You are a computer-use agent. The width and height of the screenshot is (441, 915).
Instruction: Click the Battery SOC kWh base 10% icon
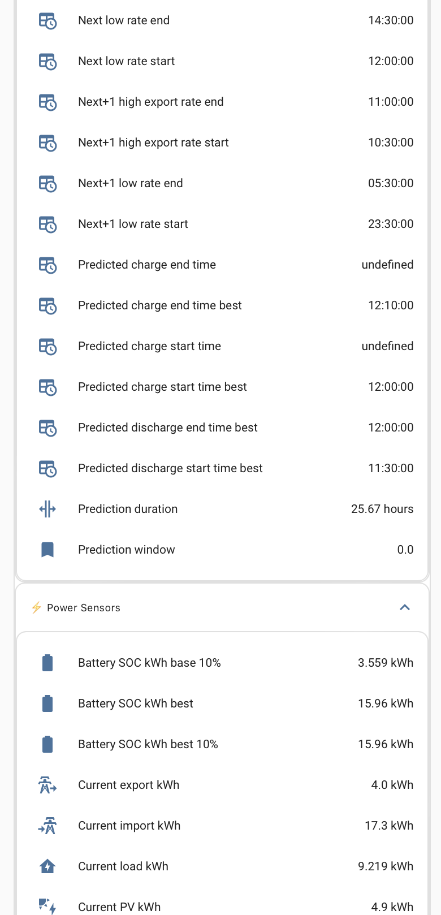pos(47,663)
